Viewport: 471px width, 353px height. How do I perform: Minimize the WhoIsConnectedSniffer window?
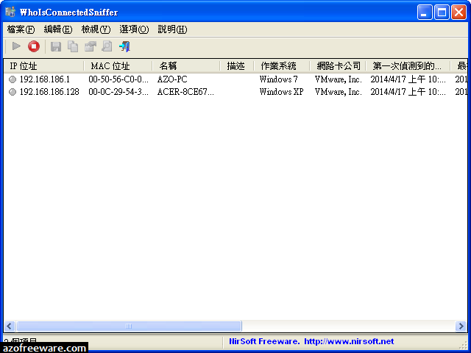pos(425,13)
